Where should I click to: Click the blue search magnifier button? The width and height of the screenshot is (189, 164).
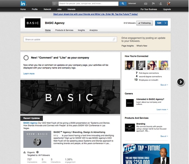click(x=123, y=4)
